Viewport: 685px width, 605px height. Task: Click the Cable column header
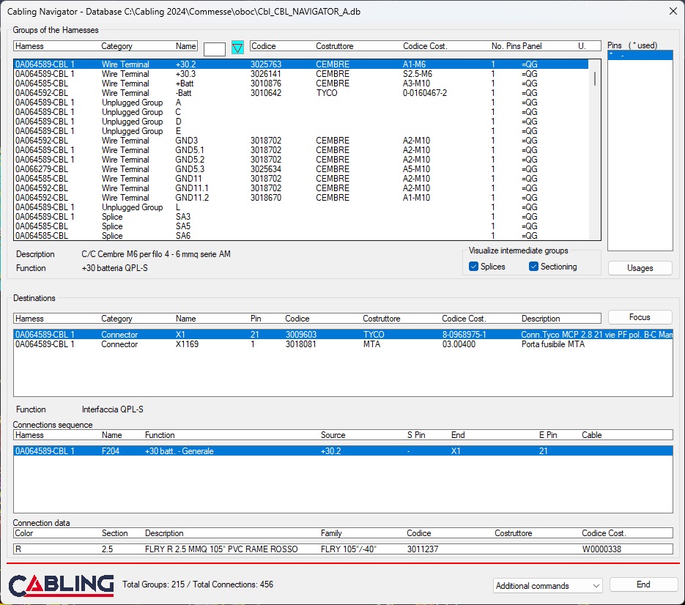click(591, 435)
